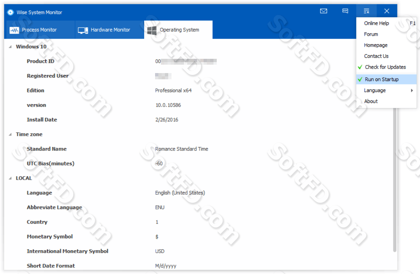420x274 pixels.
Task: Click the Process Monitor waveform icon
Action: (x=14, y=30)
